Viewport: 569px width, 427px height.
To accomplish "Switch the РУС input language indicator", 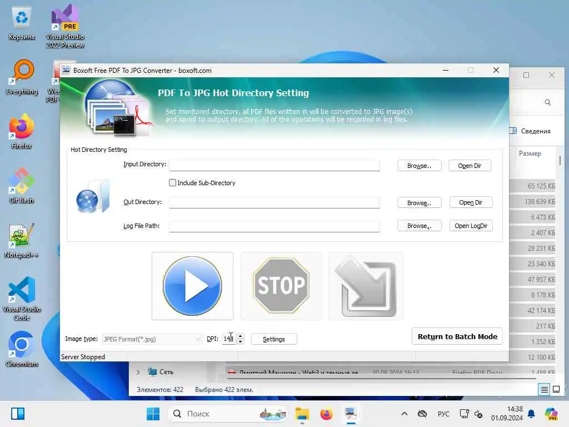I will [443, 414].
